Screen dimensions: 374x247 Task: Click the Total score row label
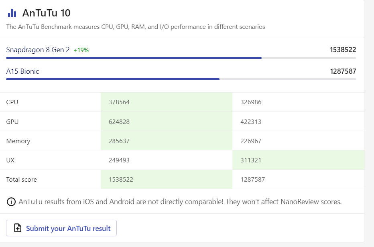pyautogui.click(x=21, y=180)
